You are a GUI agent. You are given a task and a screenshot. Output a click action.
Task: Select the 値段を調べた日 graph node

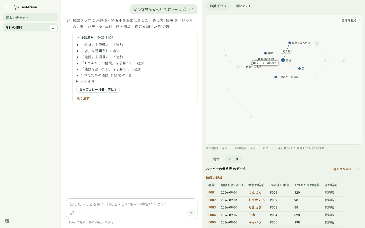290,43
